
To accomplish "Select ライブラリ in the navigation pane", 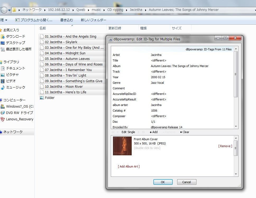I will tap(11, 62).
